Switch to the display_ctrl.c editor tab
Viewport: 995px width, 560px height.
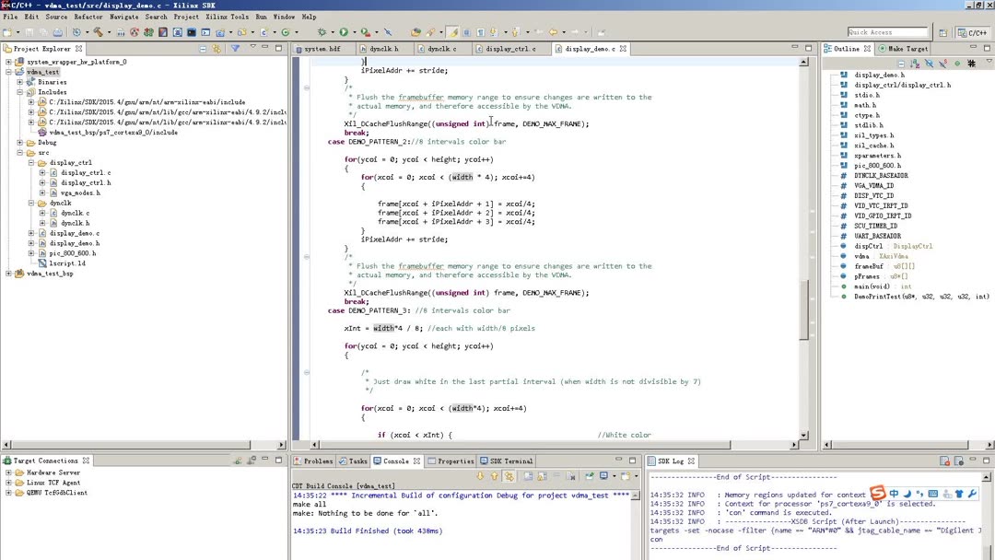point(510,49)
